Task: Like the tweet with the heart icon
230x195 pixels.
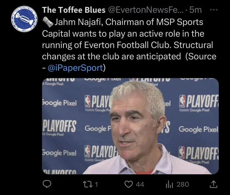Action: click(128, 184)
